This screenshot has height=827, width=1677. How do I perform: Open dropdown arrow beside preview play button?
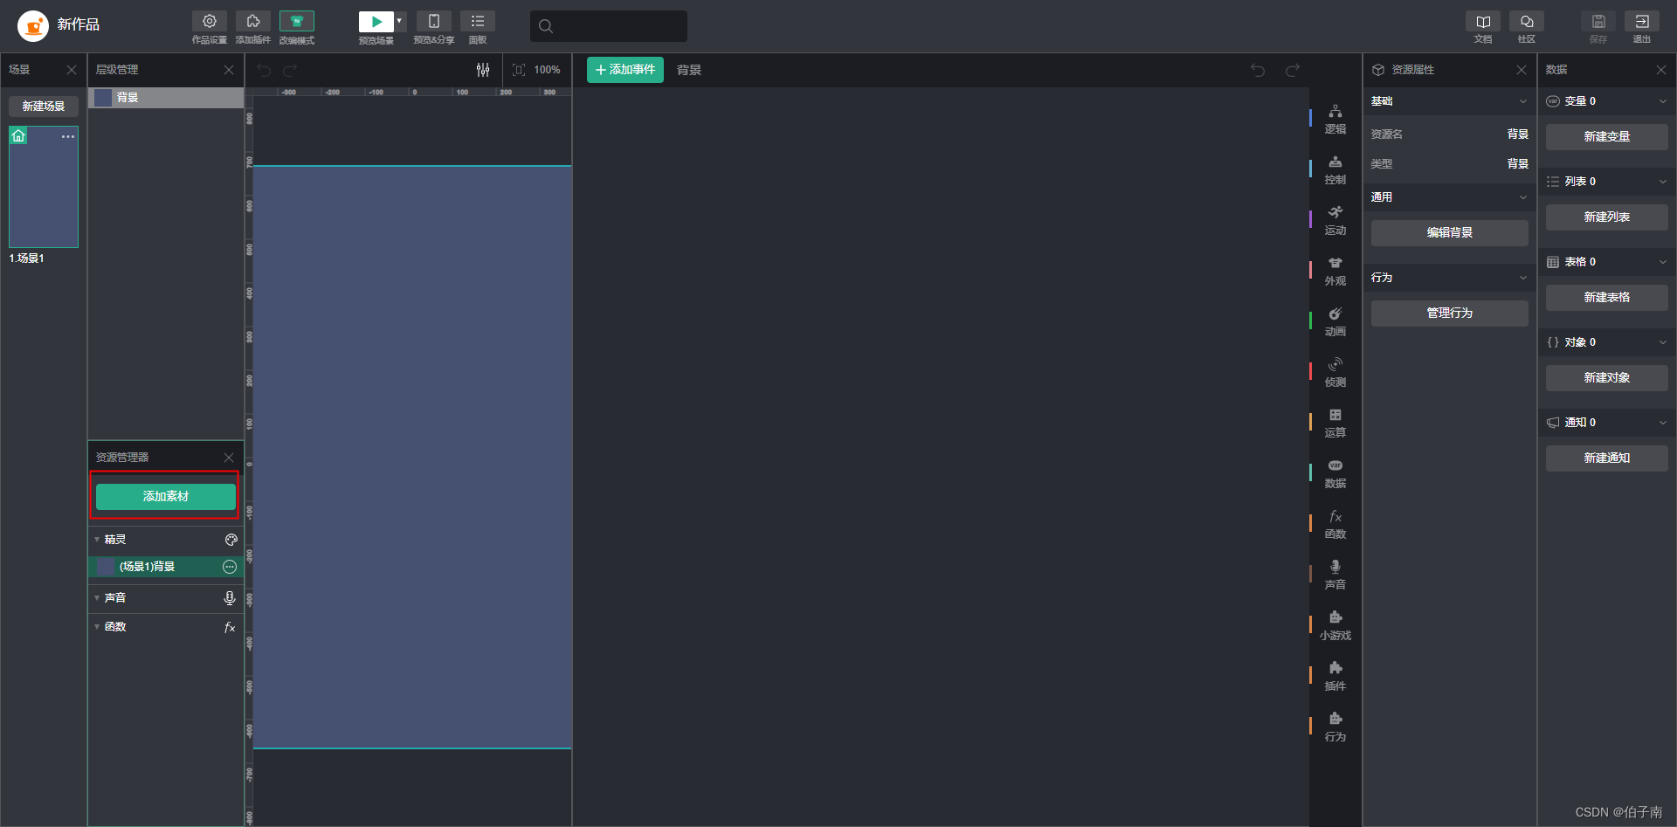400,21
